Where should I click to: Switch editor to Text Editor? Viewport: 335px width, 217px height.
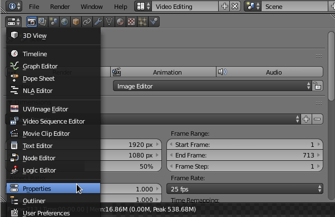point(53,146)
